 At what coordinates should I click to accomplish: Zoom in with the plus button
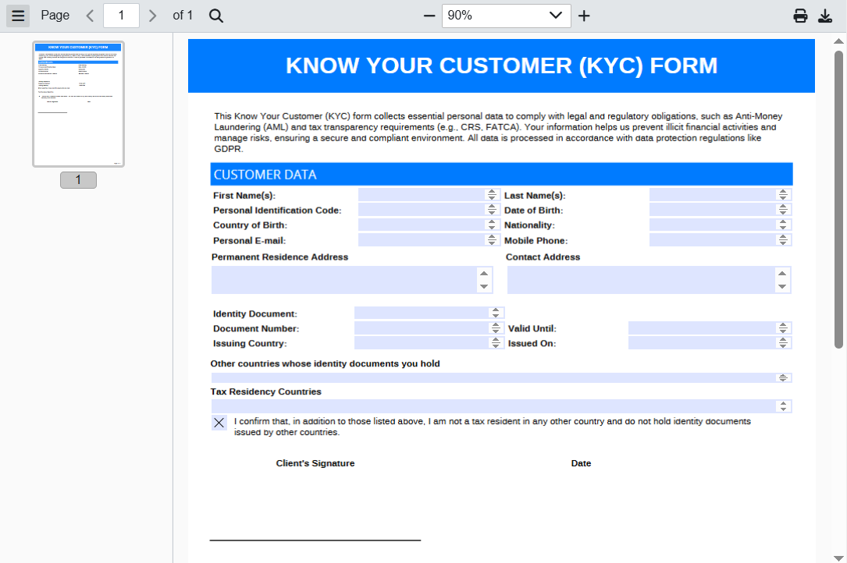coord(584,16)
